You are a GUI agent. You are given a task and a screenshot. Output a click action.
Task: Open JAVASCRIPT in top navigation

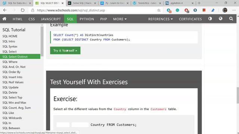point(51,19)
